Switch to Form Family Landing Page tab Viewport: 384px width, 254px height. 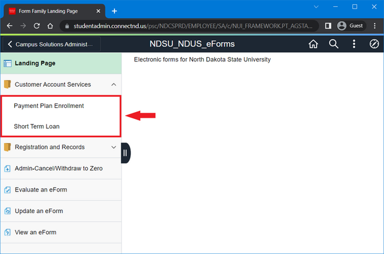point(53,11)
